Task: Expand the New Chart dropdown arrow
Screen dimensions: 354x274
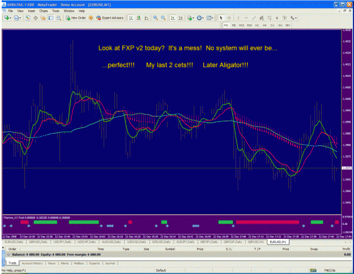Action: [11, 18]
